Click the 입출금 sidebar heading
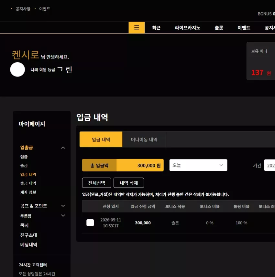Screen dimensions: 275x277 (x=27, y=148)
